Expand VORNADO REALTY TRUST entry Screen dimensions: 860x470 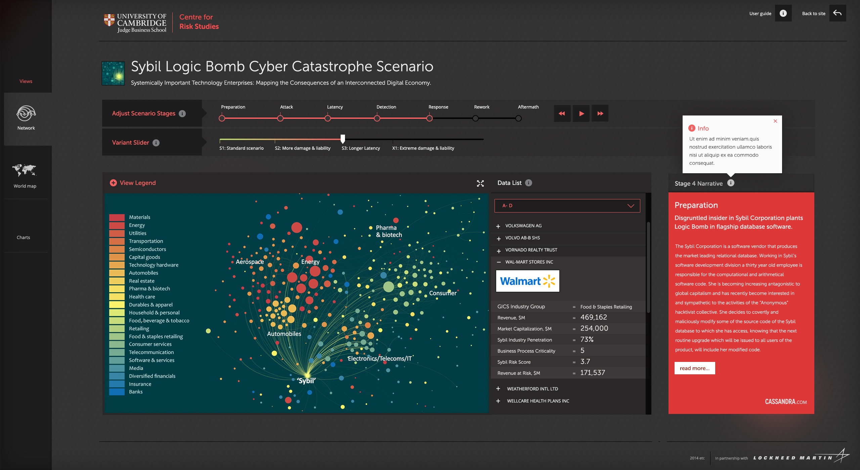tap(499, 250)
